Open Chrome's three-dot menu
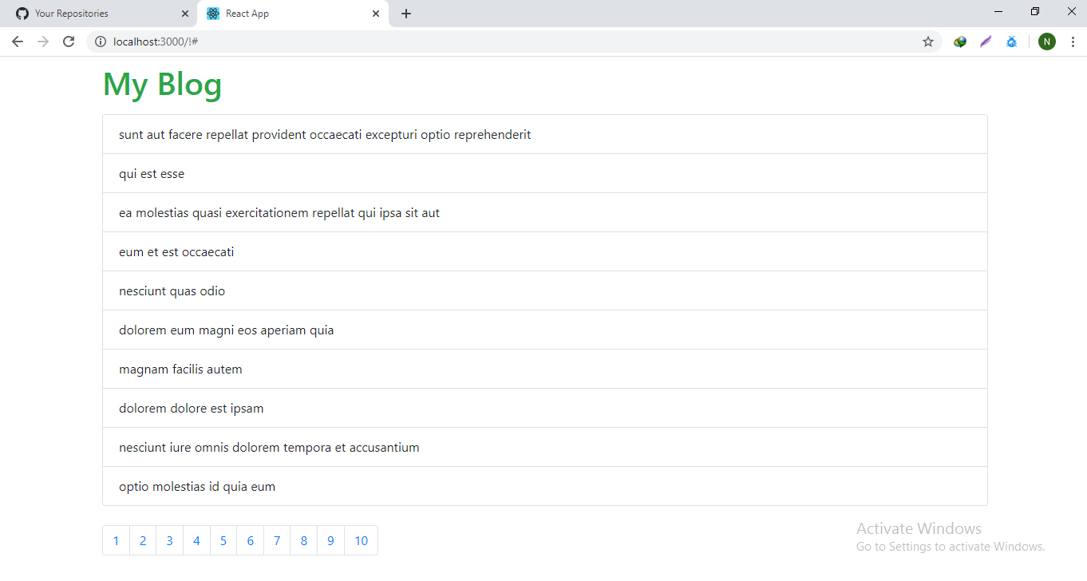 1073,41
